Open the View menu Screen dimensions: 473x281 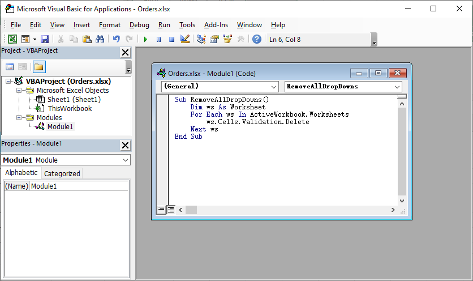57,25
